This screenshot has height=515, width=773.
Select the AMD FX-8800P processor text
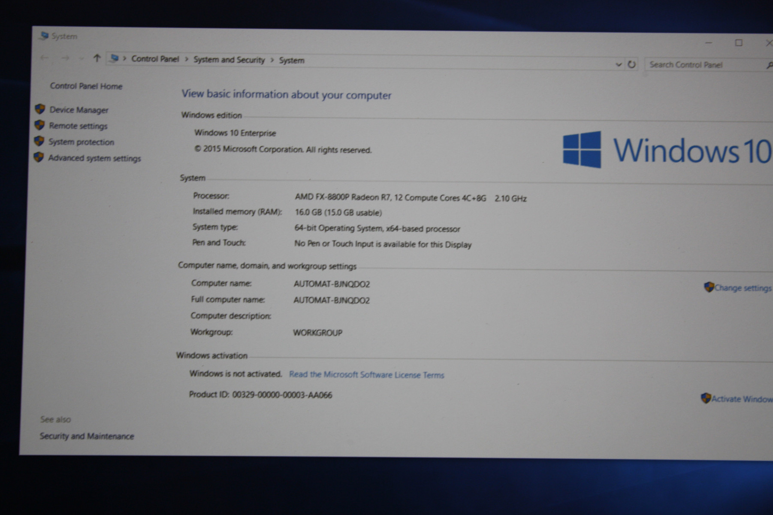click(x=390, y=198)
